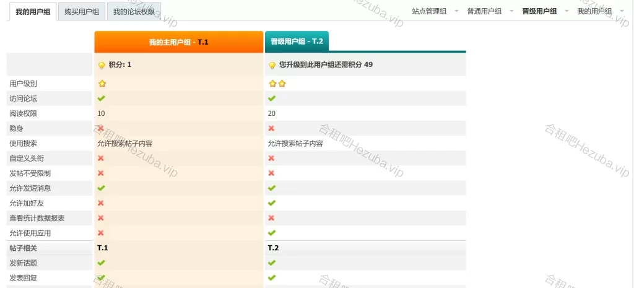Viewport: 634px width, 288px height.
Task: Click the green check for 允许发短消息 in the T.1 column
Action: pyautogui.click(x=101, y=188)
